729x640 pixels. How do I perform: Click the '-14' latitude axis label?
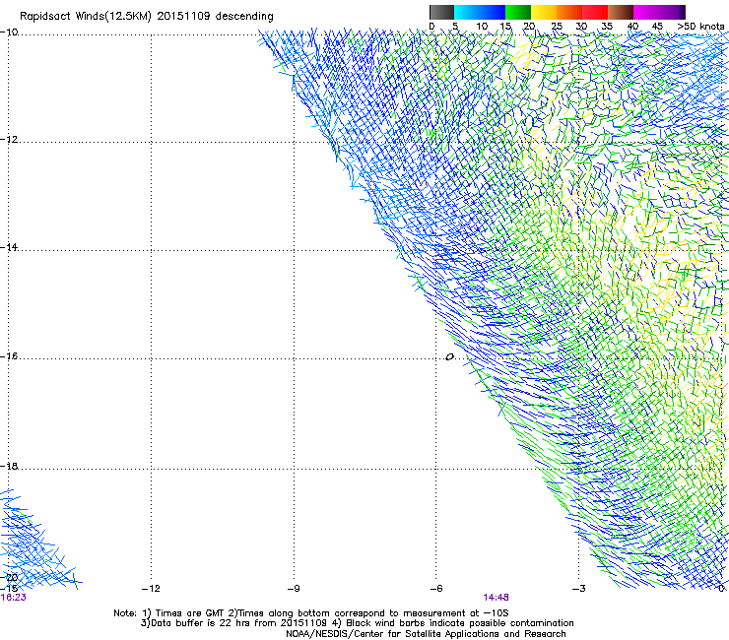coord(9,247)
